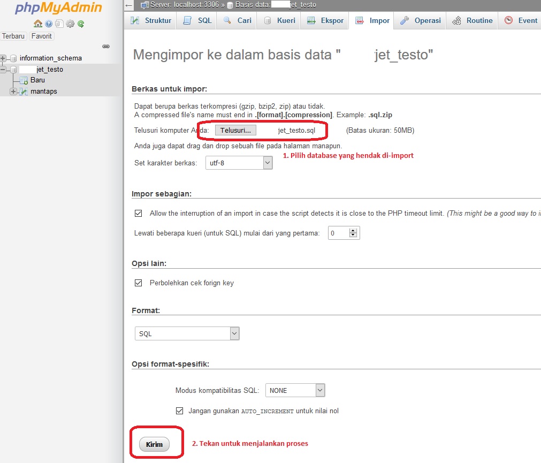
Task: Click the Berkas untuk impor heading
Action: [170, 89]
